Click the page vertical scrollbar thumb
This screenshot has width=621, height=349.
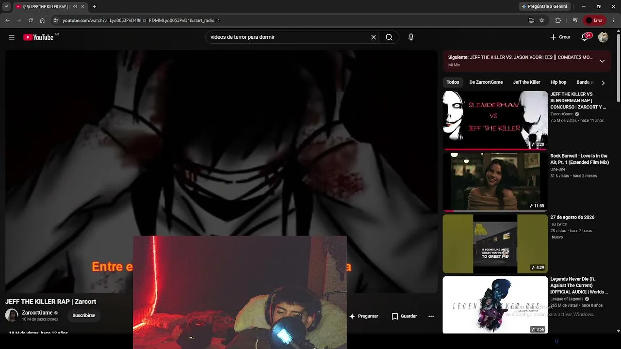618,68
